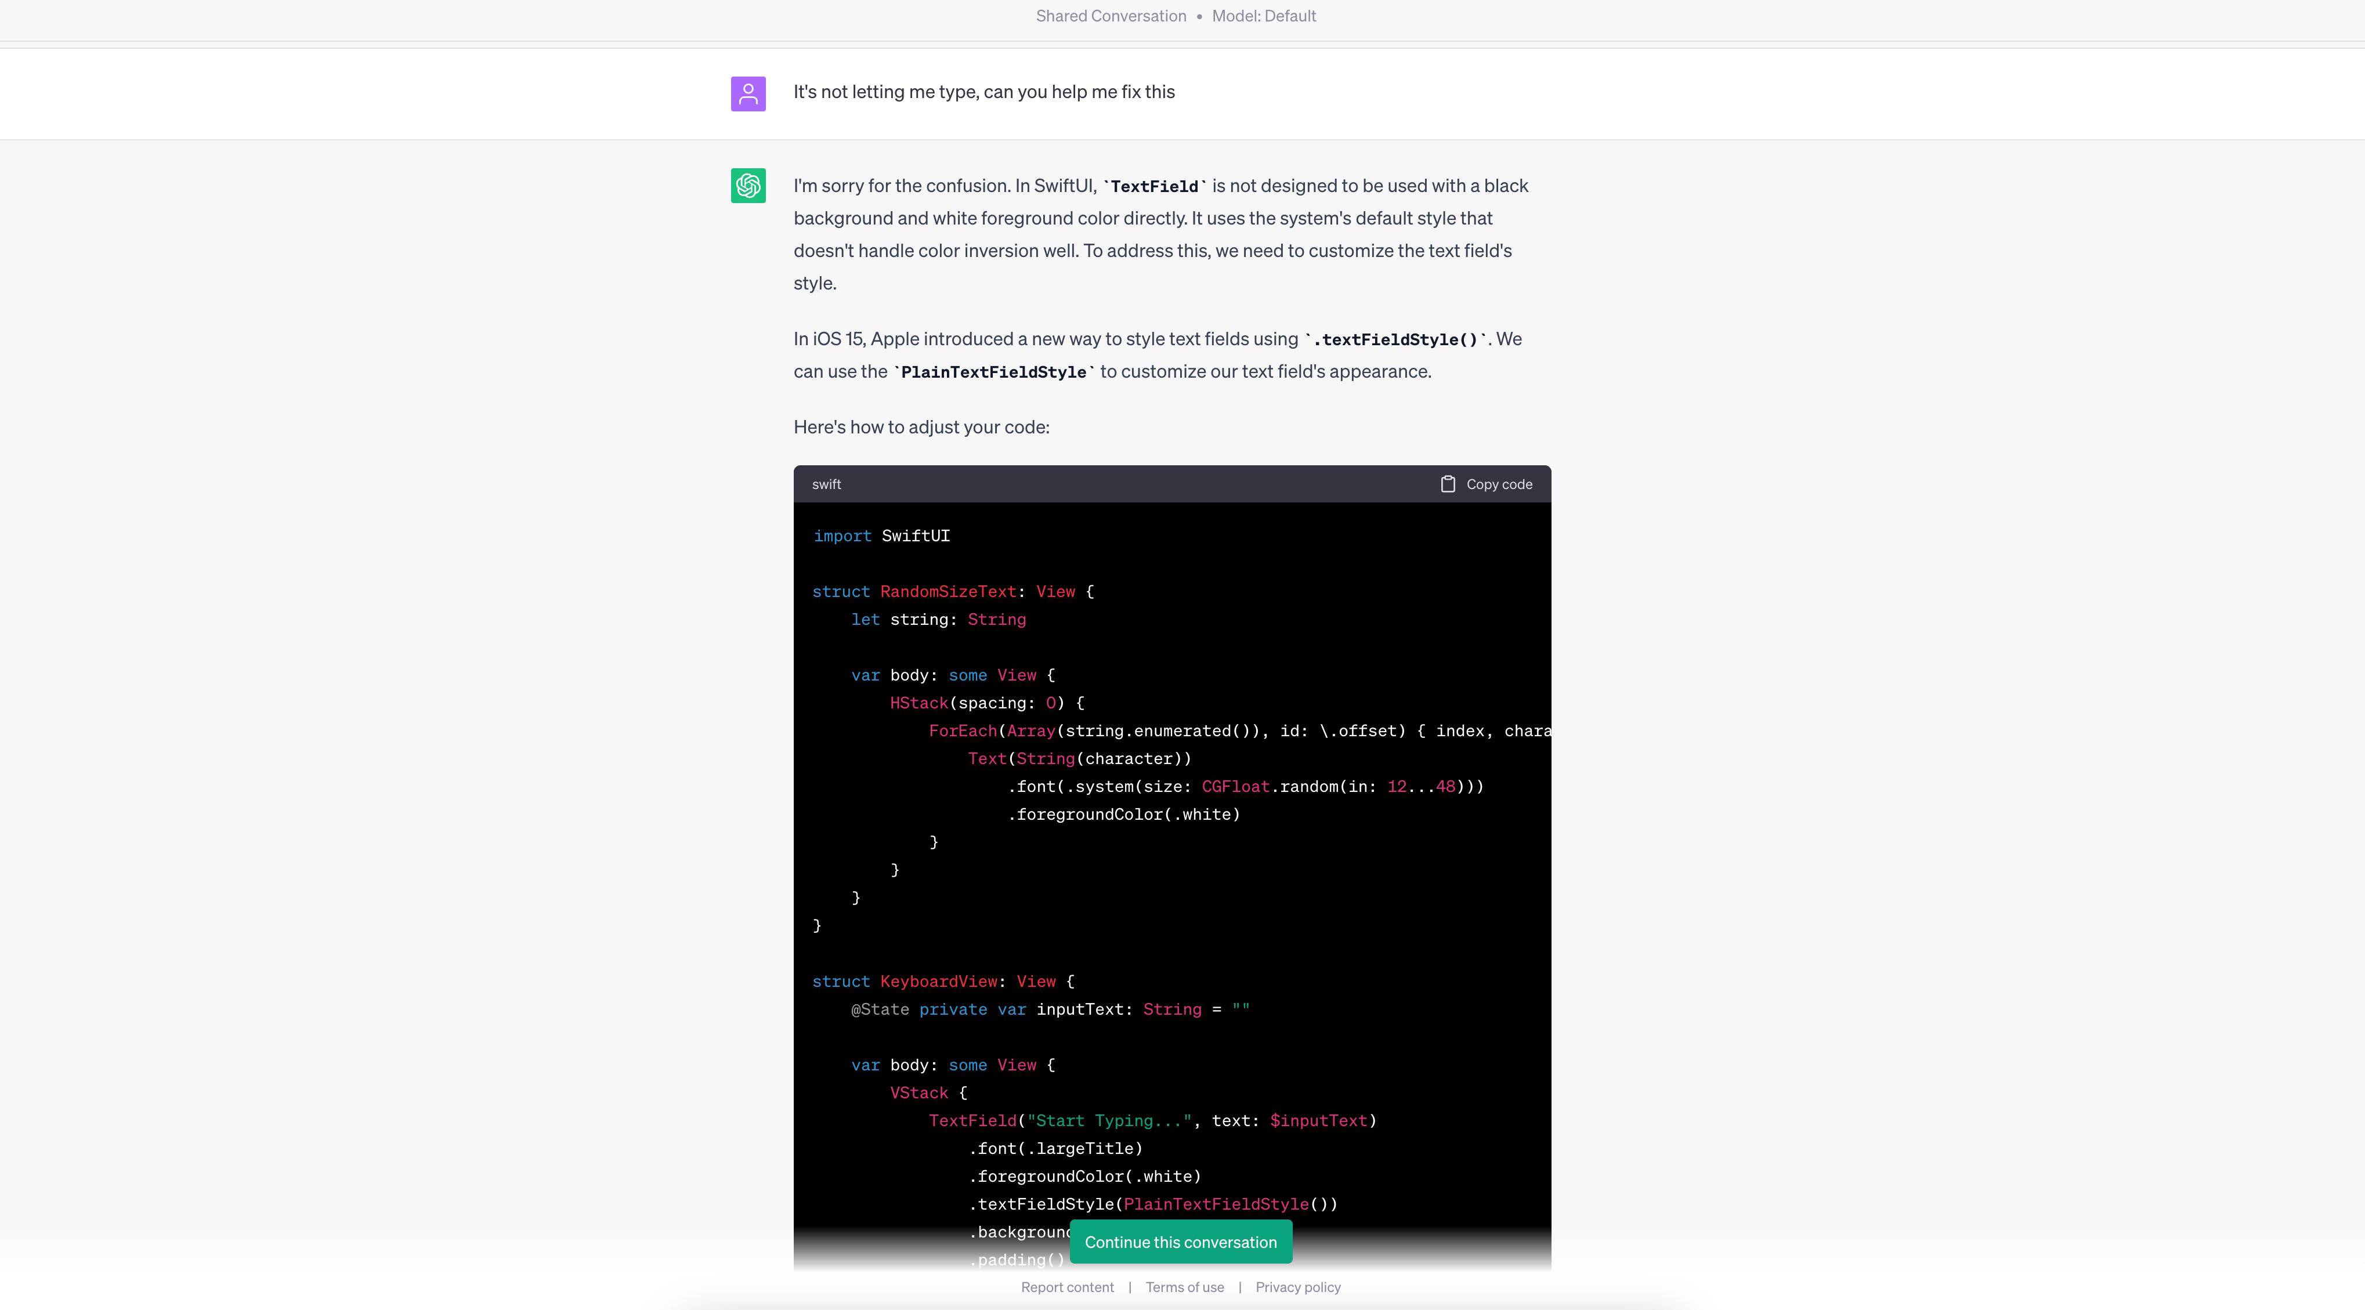Click the struct RandomSizeText line

pyautogui.click(x=953, y=592)
